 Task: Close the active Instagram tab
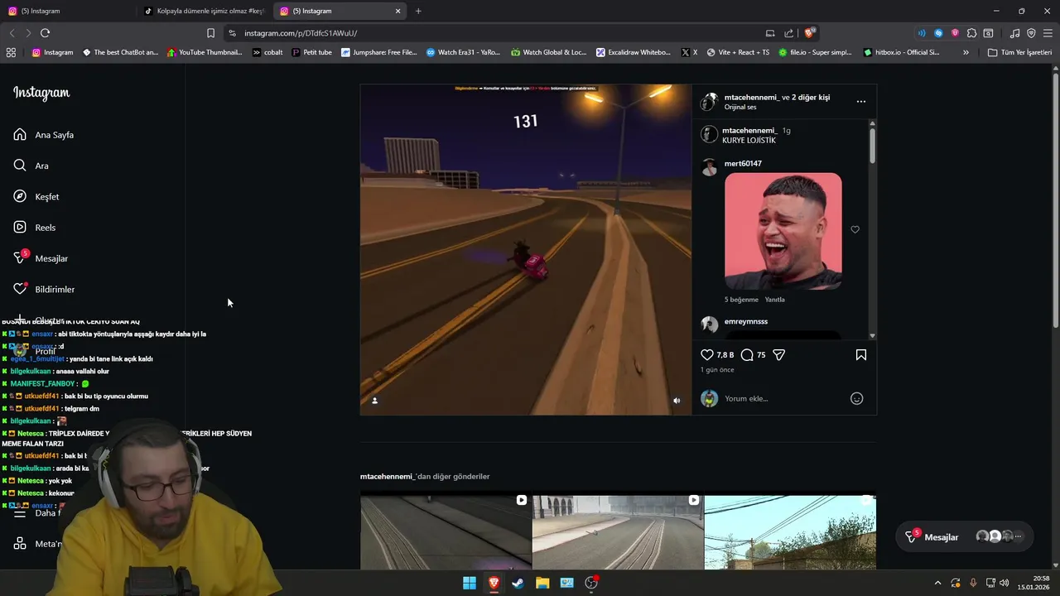tap(397, 11)
